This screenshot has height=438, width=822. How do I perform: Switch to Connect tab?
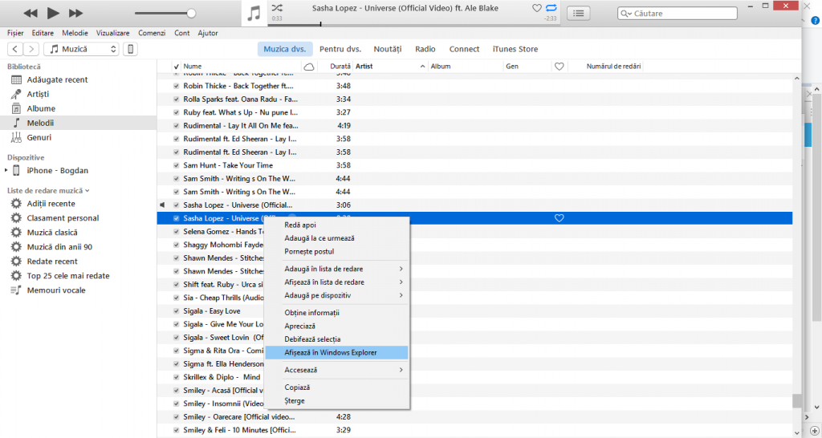(464, 49)
